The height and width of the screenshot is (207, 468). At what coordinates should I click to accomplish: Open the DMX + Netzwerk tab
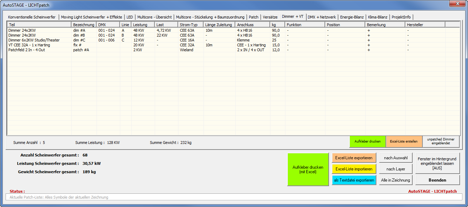(322, 17)
